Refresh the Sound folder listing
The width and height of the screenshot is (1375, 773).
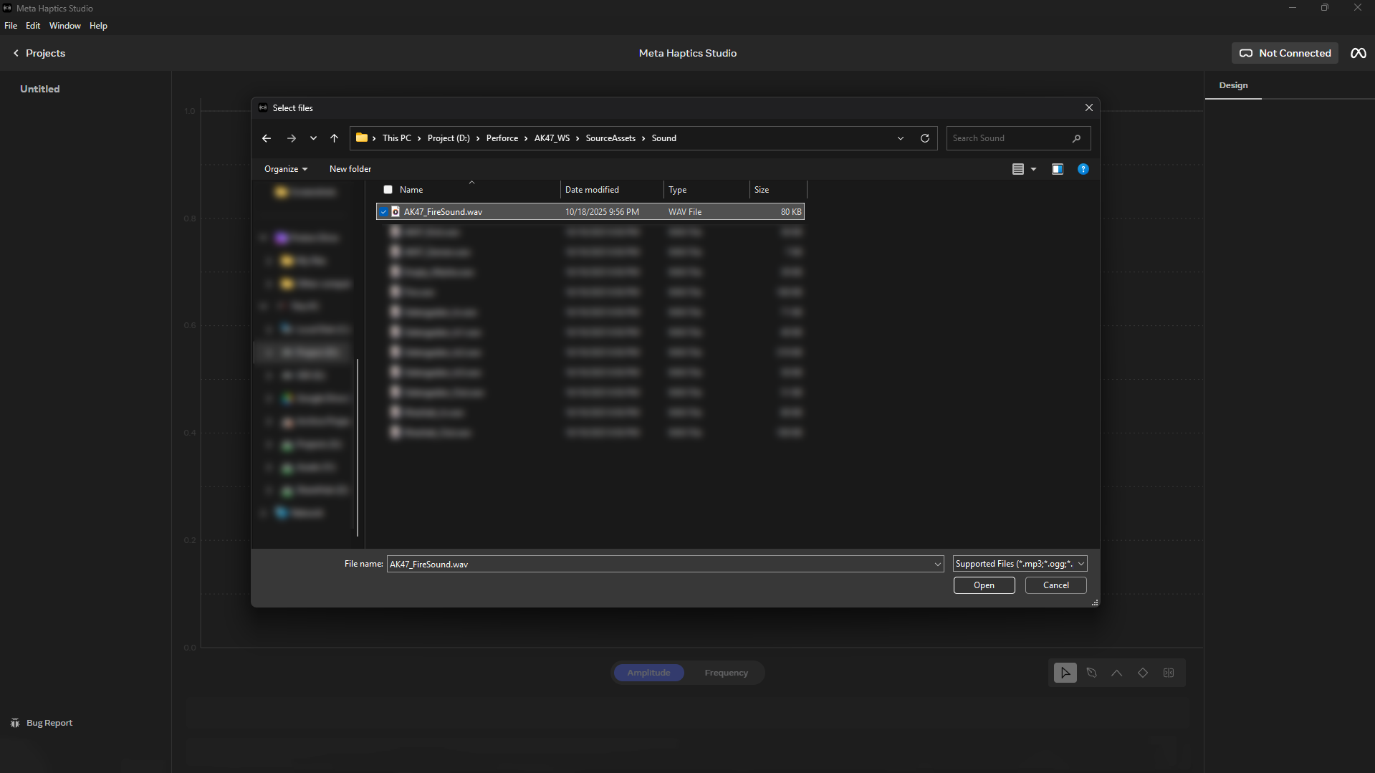pyautogui.click(x=925, y=138)
